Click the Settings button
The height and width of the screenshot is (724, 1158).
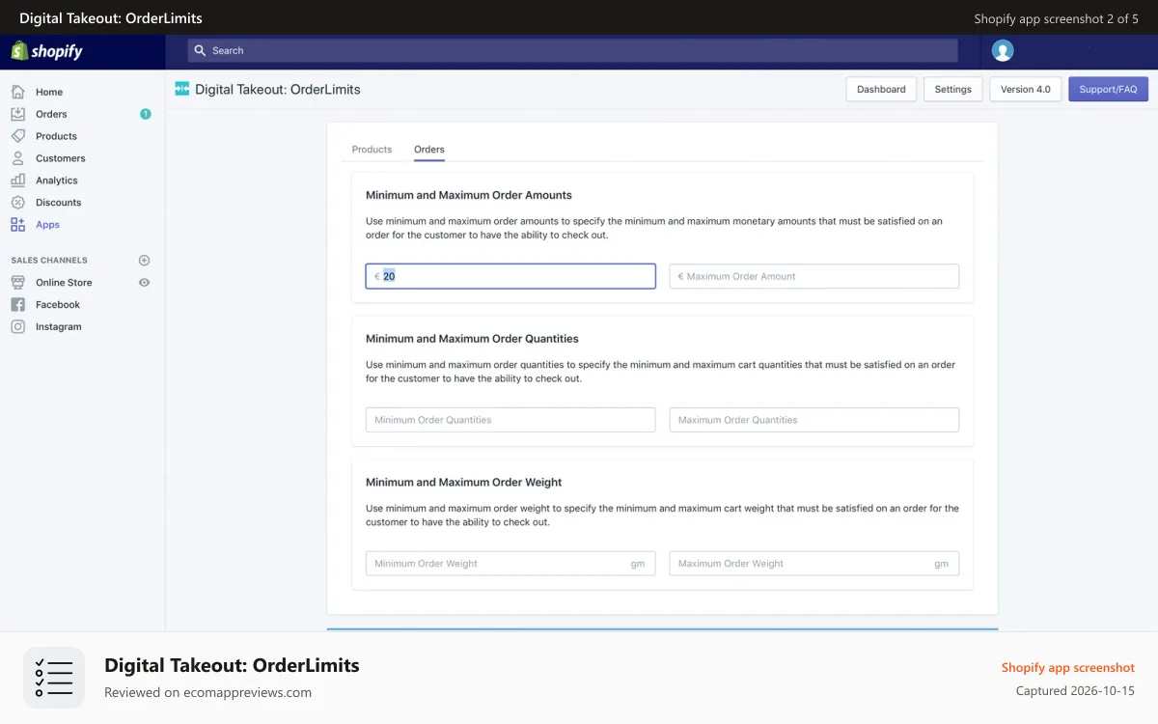coord(953,89)
